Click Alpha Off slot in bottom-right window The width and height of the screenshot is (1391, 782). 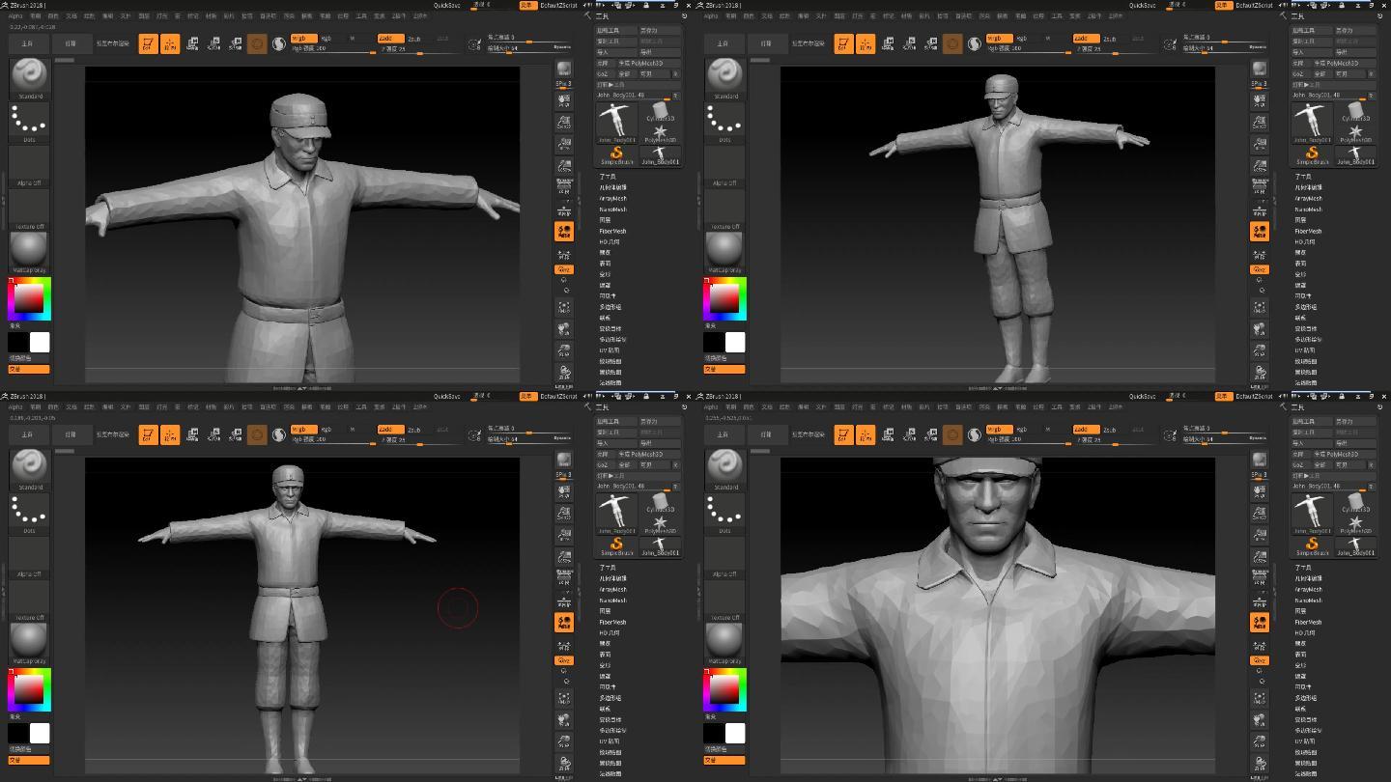(724, 557)
